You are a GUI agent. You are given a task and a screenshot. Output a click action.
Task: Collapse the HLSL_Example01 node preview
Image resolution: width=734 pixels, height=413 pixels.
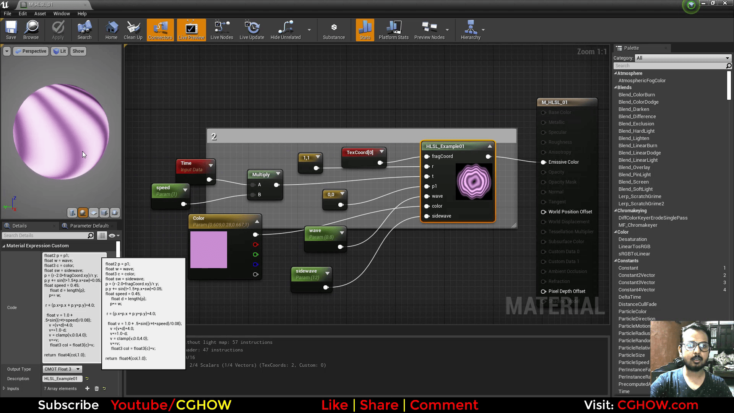coord(490,146)
